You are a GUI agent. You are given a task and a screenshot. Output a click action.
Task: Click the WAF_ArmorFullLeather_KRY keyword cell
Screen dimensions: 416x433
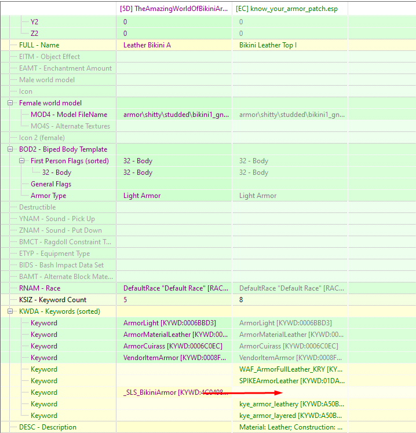(290, 370)
